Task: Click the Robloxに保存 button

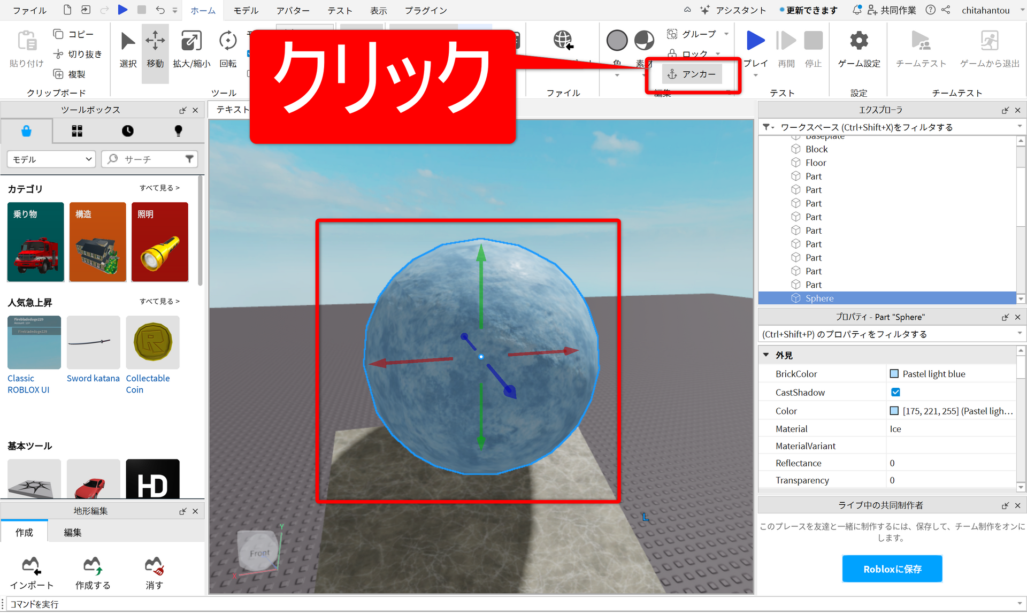Action: [x=892, y=569]
